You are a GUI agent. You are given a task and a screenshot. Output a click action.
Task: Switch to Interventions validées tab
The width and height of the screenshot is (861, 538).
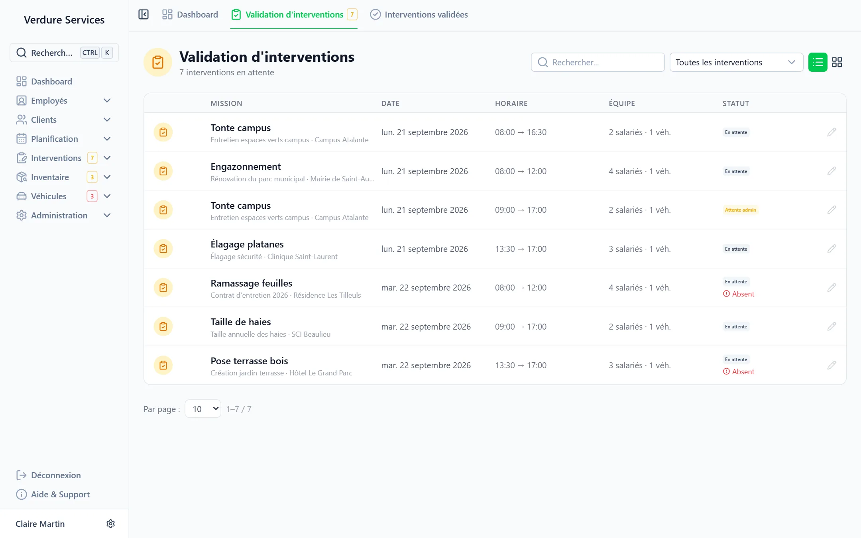tap(419, 15)
